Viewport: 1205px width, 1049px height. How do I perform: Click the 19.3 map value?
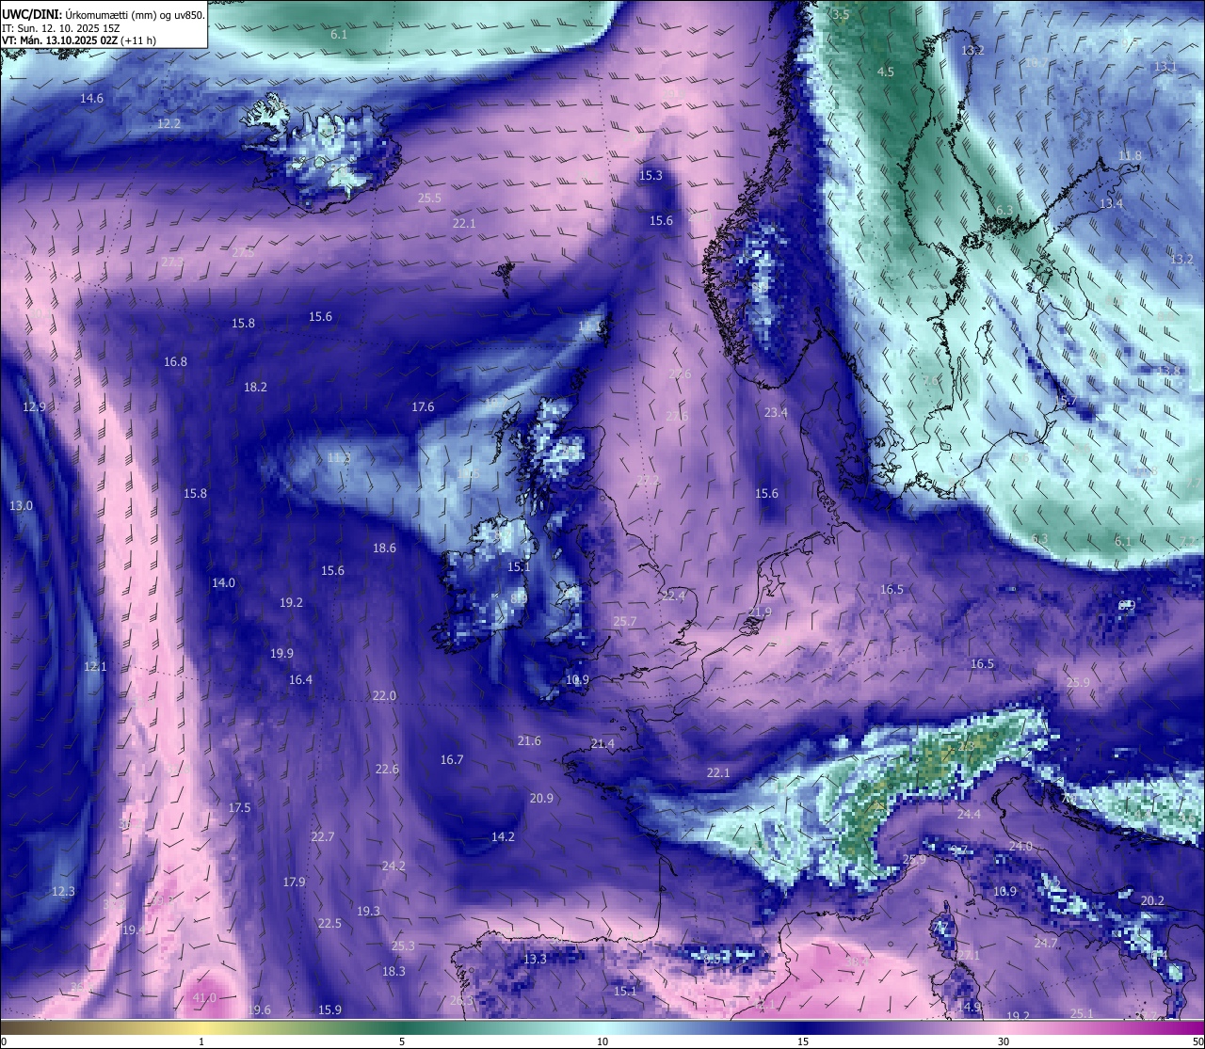[368, 911]
